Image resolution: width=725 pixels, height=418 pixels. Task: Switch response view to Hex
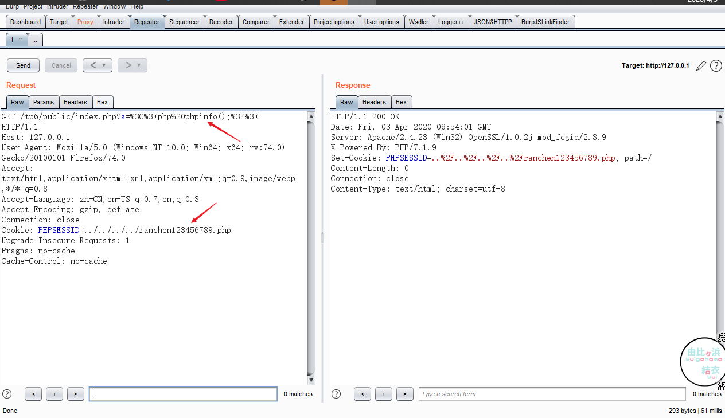[x=402, y=102]
